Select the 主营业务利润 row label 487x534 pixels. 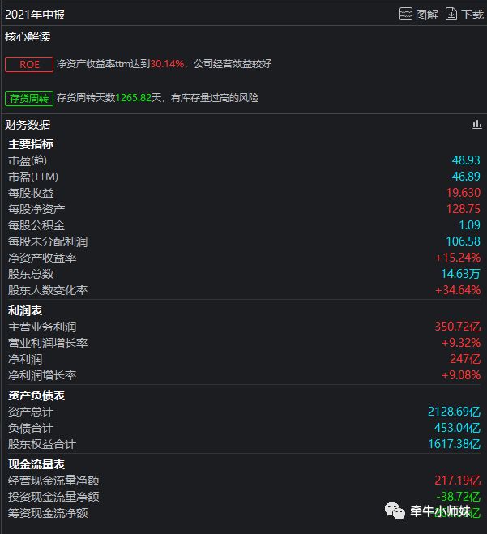[42, 327]
